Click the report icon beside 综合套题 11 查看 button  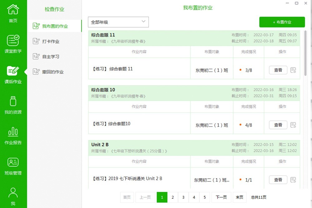coord(293,70)
